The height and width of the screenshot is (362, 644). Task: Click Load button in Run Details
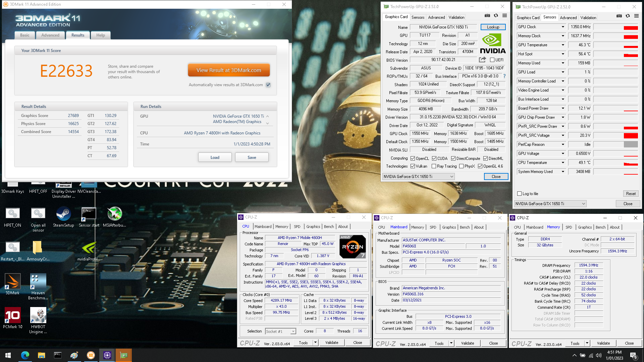point(215,158)
